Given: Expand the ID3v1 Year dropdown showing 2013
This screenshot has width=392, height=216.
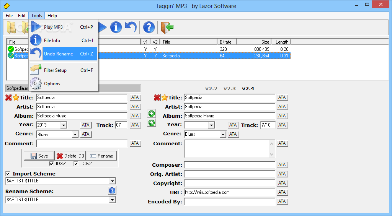Looking at the screenshot, I should (64, 125).
